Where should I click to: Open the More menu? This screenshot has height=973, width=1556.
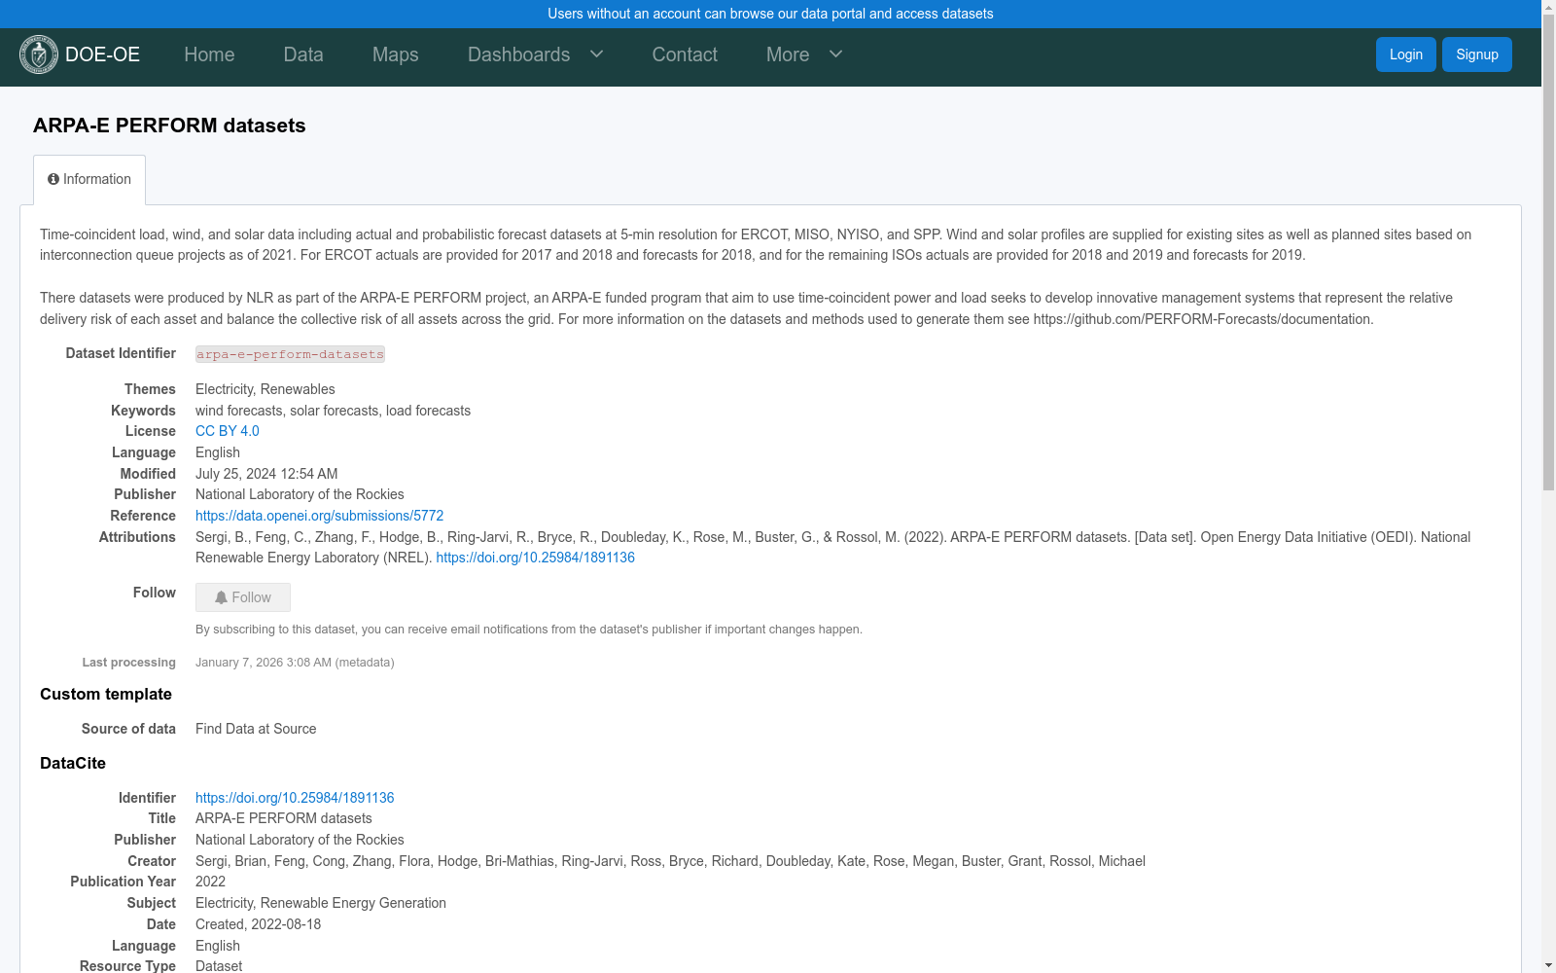[788, 54]
